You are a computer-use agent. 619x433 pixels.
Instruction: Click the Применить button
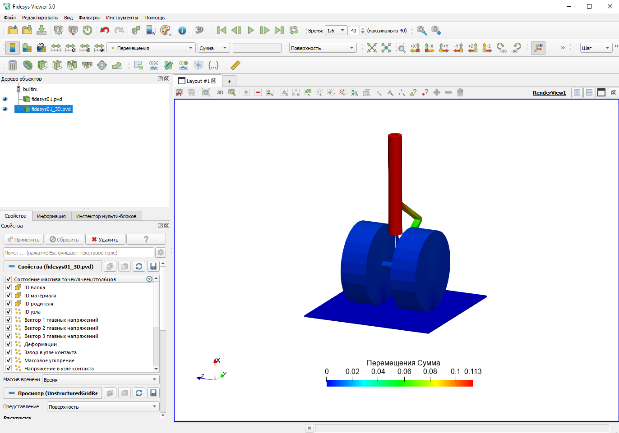coord(23,239)
